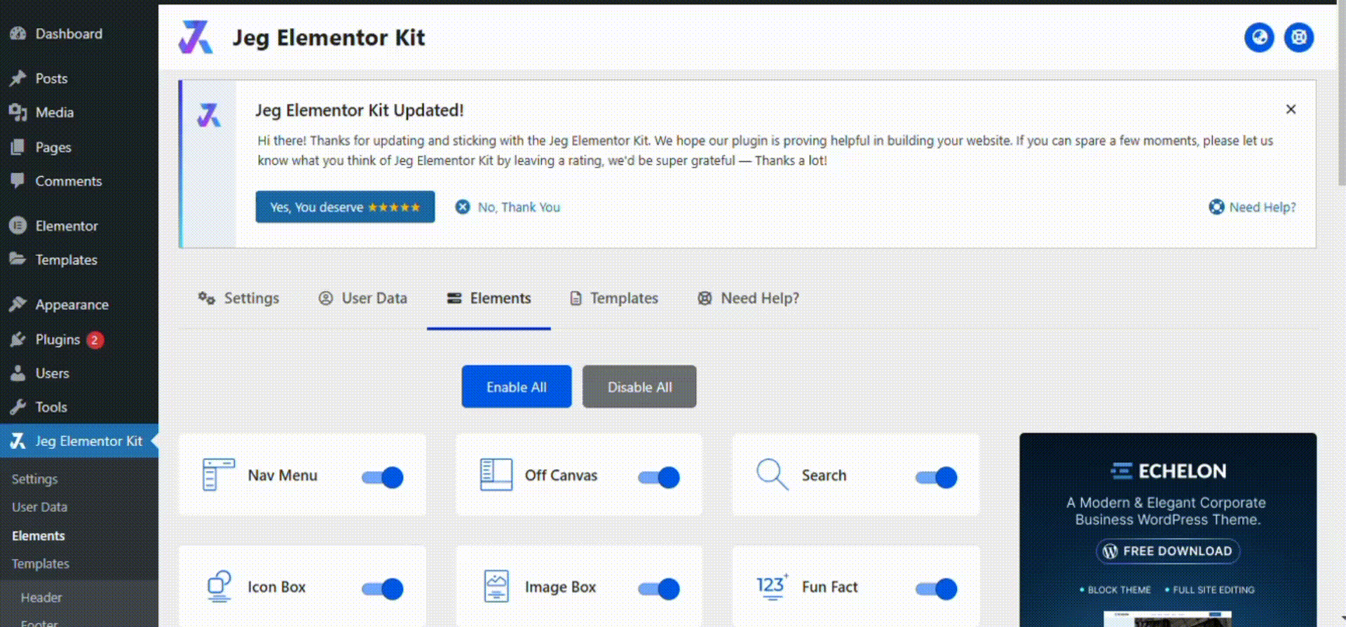The image size is (1346, 627).
Task: Click the Fun Fact 123 icon
Action: (x=772, y=586)
